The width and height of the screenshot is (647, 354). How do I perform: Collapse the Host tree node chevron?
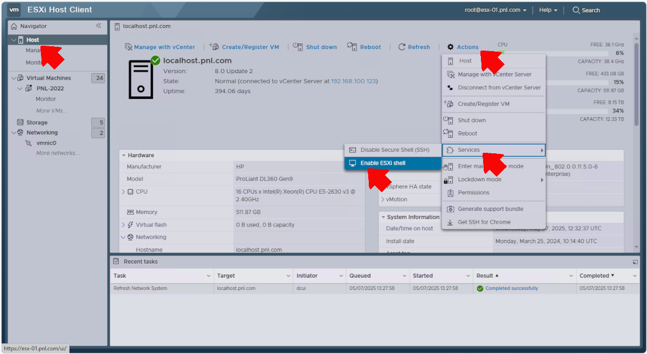tap(13, 40)
